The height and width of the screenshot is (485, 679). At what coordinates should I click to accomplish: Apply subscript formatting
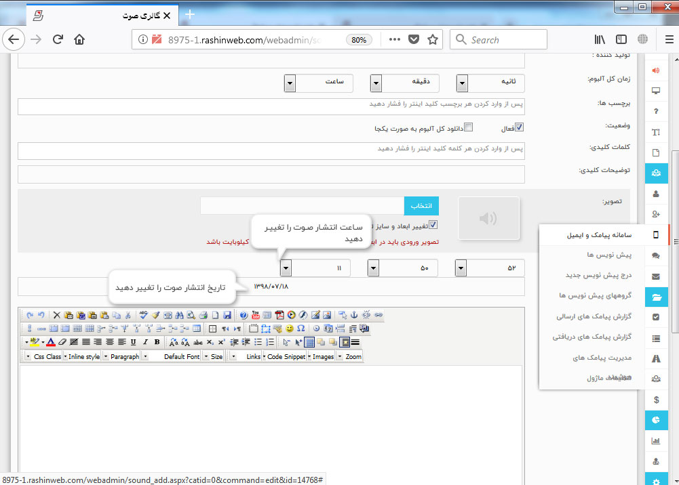coord(210,342)
